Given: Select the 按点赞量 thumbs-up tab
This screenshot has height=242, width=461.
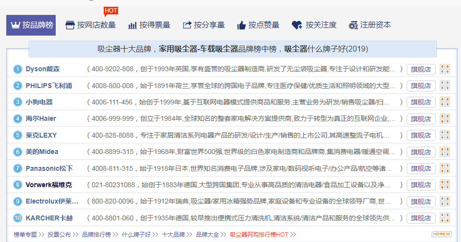Looking at the screenshot, I should [x=258, y=25].
